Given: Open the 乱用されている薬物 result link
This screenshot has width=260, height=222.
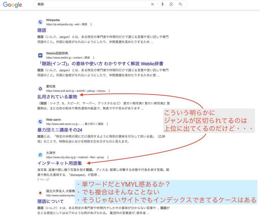Looking at the screenshot, I should pos(57,97).
